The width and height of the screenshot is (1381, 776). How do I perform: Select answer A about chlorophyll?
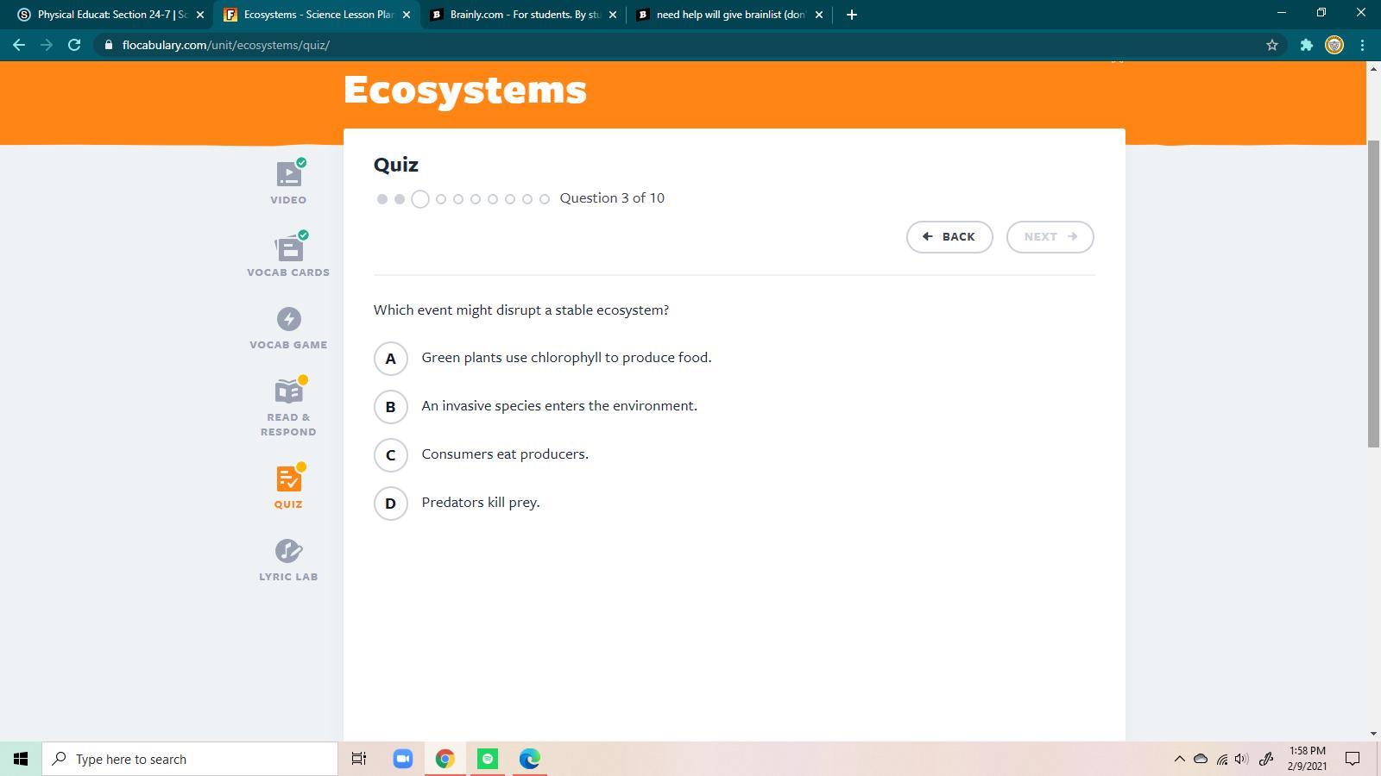click(391, 359)
